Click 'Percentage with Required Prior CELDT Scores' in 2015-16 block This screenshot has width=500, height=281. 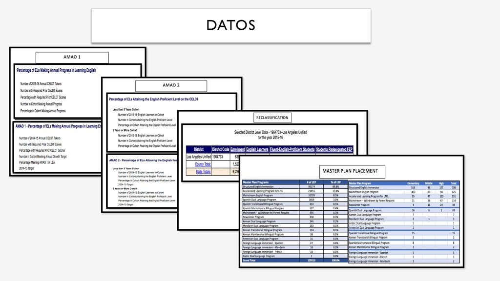[43, 98]
